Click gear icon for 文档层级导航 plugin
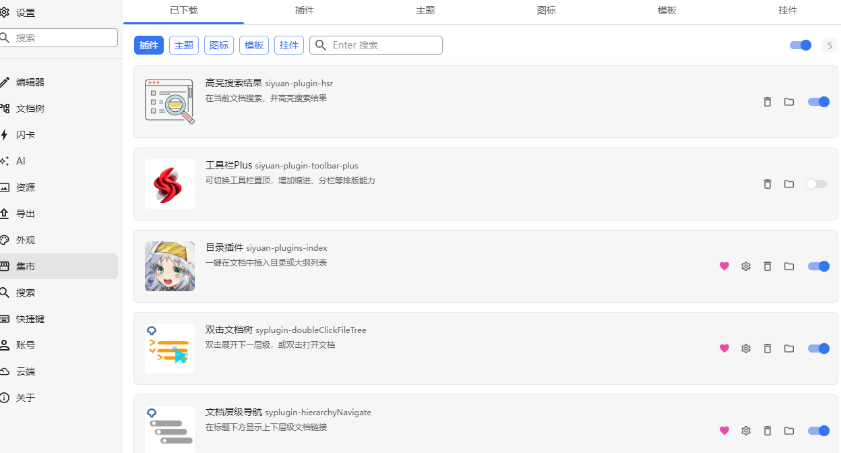The image size is (841, 453). point(745,431)
